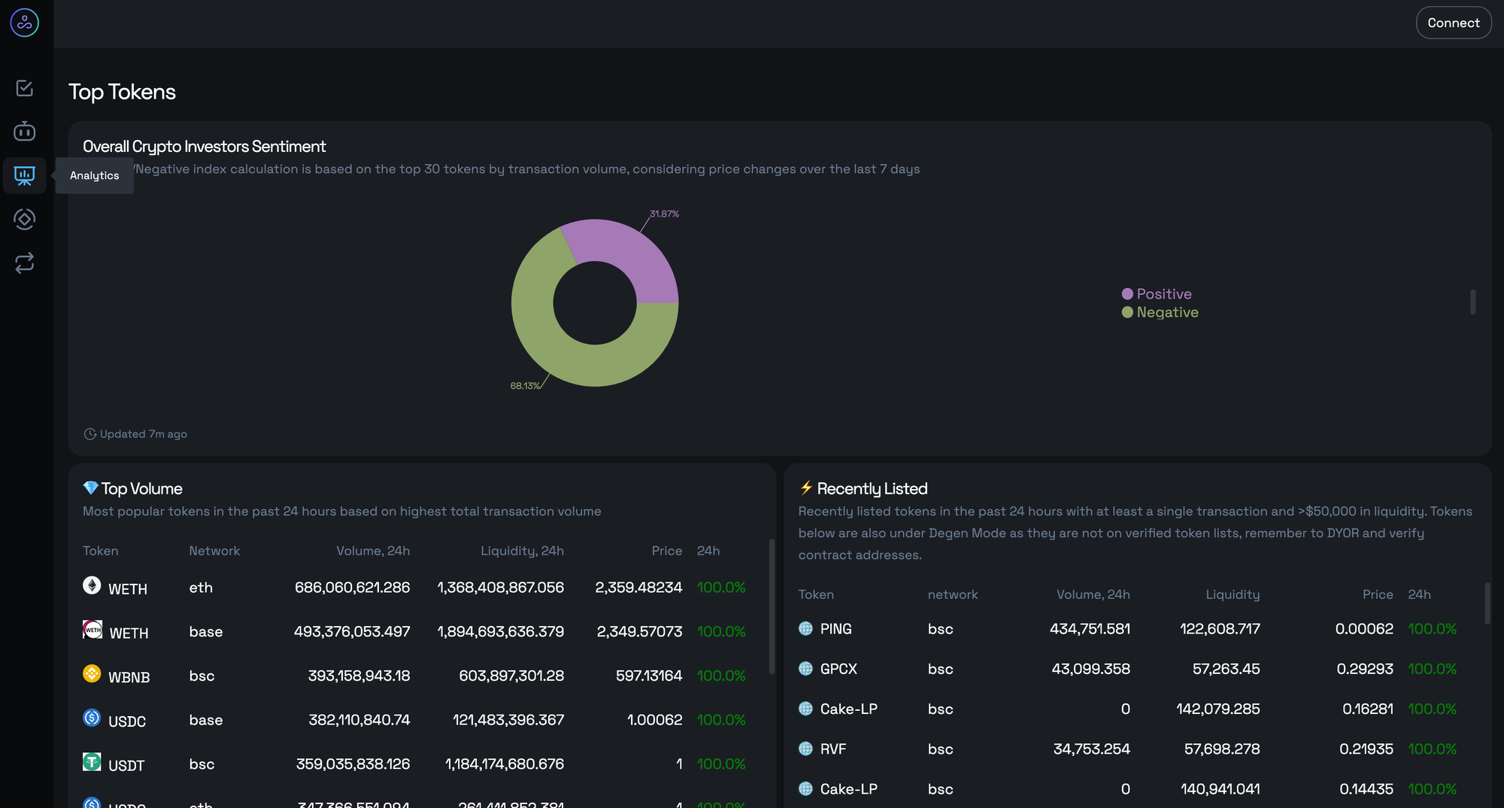Click the Recently Listed lightning icon
Image resolution: width=1504 pixels, height=808 pixels.
pos(806,488)
